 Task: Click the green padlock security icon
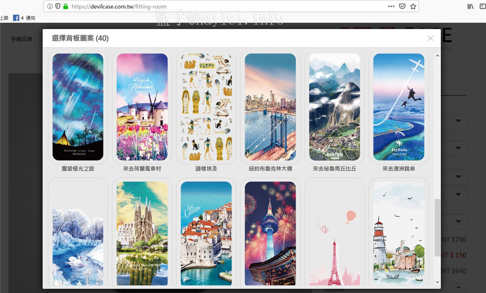(x=66, y=6)
